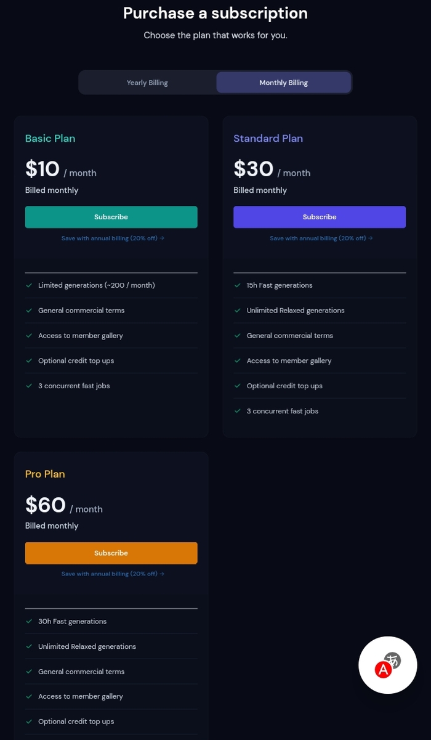
Task: Click checkmark next to Unlimited Relaxed generations in Standard
Action: click(x=238, y=311)
